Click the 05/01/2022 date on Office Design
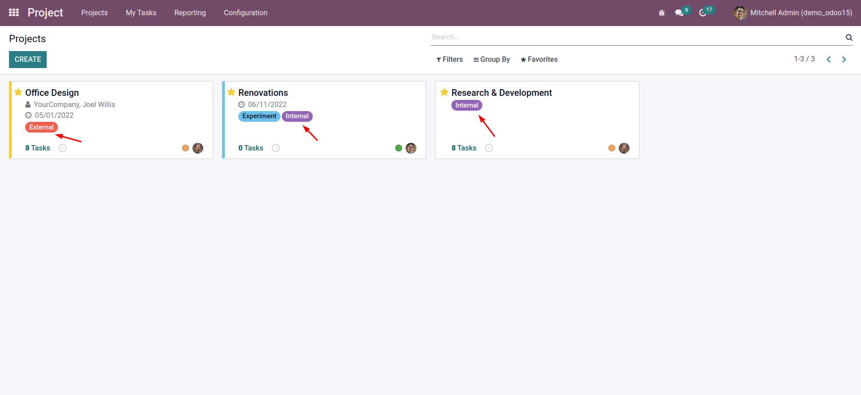 point(54,115)
